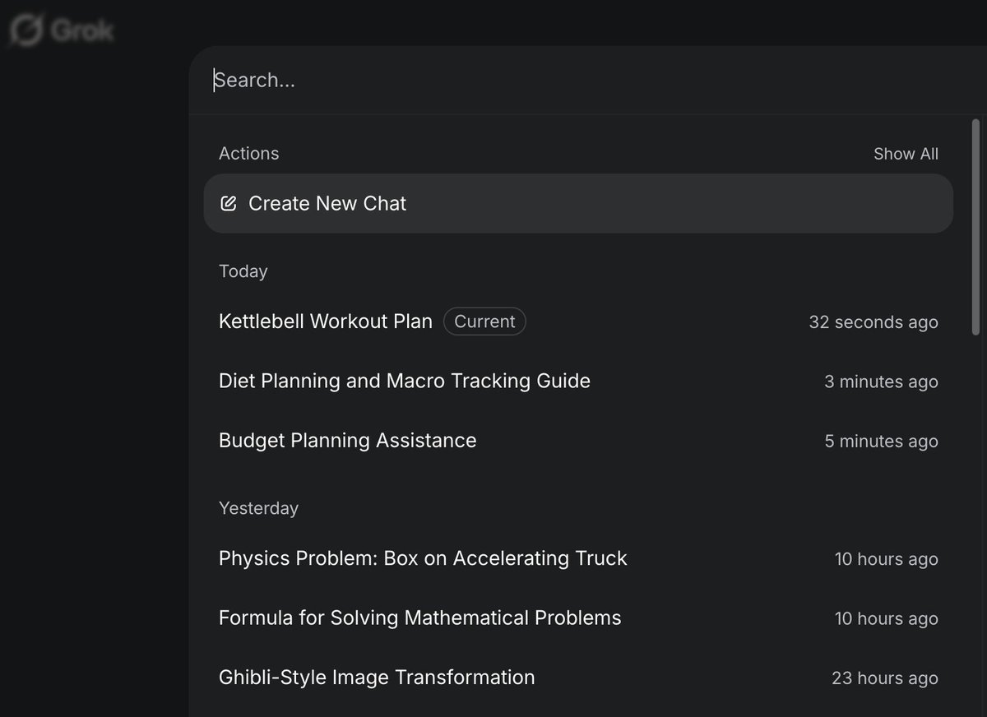Image resolution: width=987 pixels, height=717 pixels.
Task: Click the 3 minutes ago timestamp
Action: click(881, 382)
